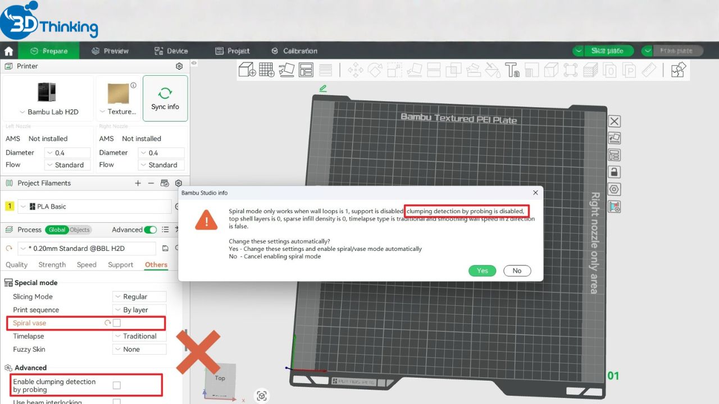Tick the Use beam interlocking checkbox
Viewport: 719px width, 404px height.
(117, 402)
